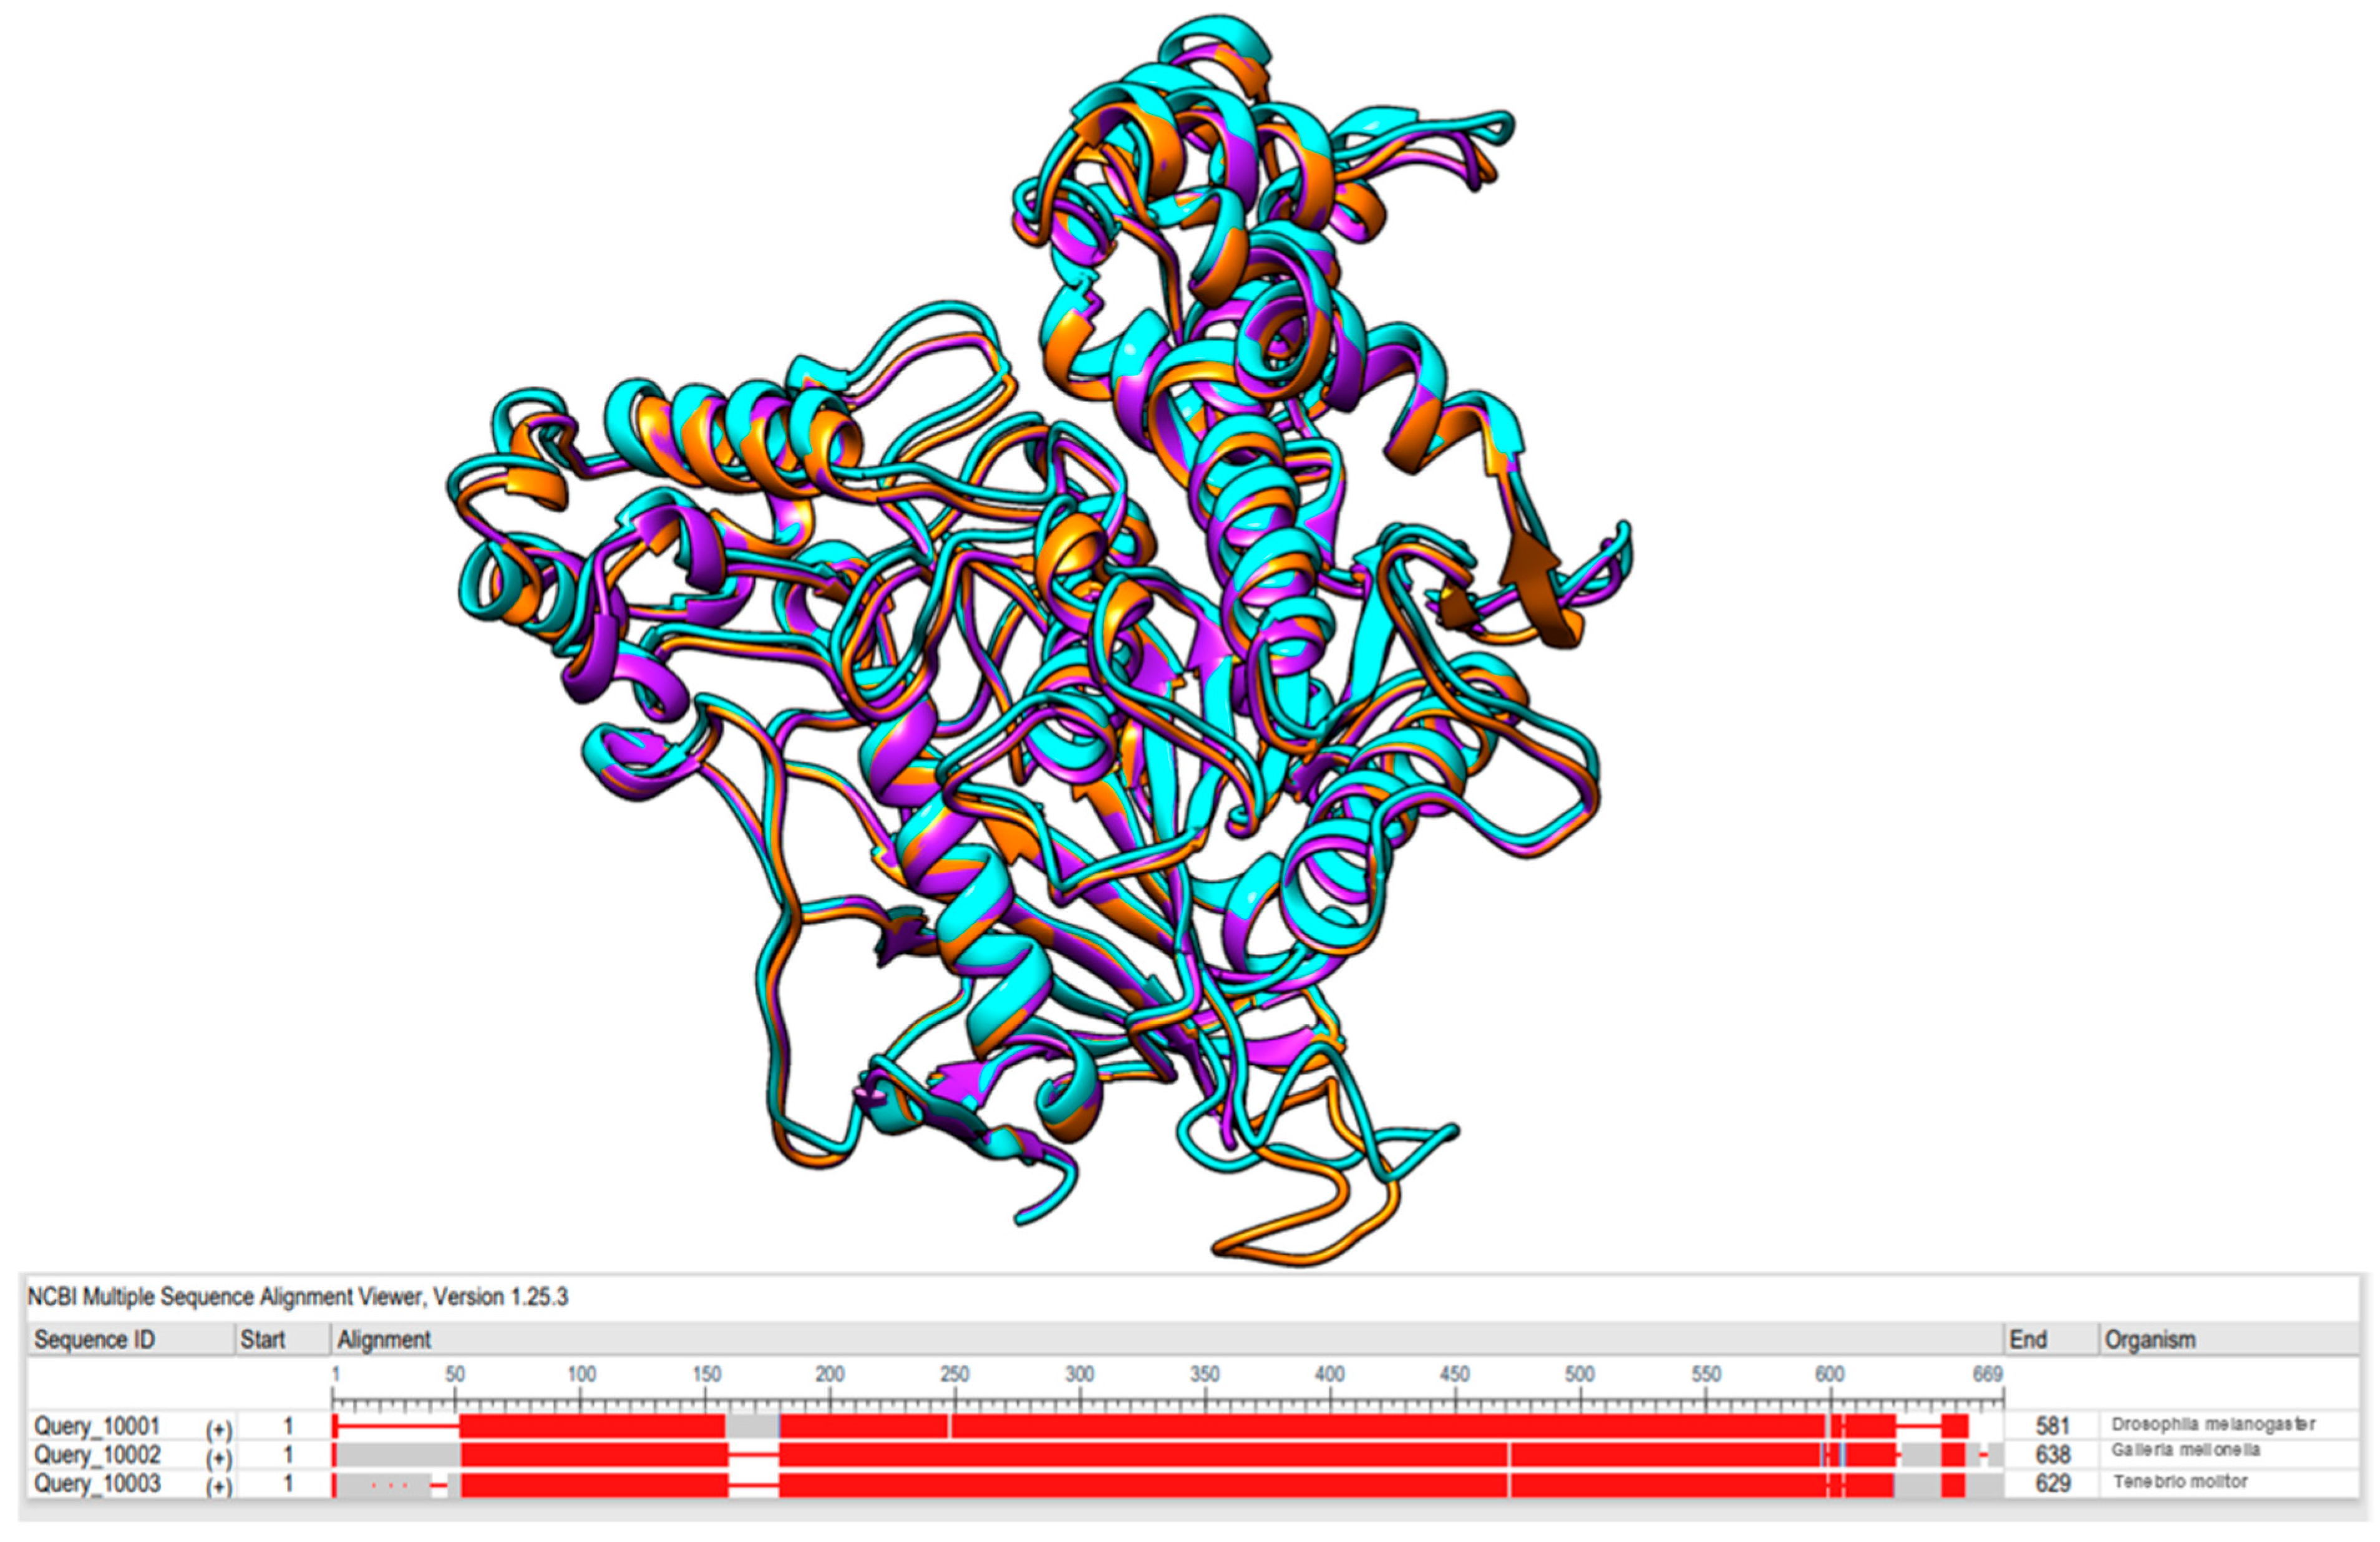
Task: Click the Galleria mellonella organism label
Action: coord(2186,1450)
